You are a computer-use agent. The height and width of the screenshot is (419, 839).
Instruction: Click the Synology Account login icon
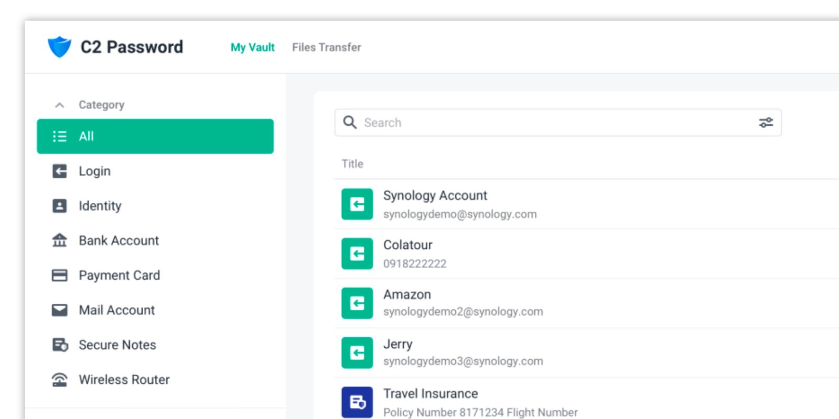coord(357,204)
